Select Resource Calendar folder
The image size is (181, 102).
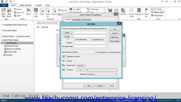(x=14, y=49)
